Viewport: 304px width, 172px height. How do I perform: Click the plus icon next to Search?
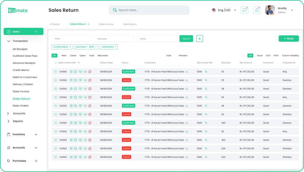[x=200, y=38]
